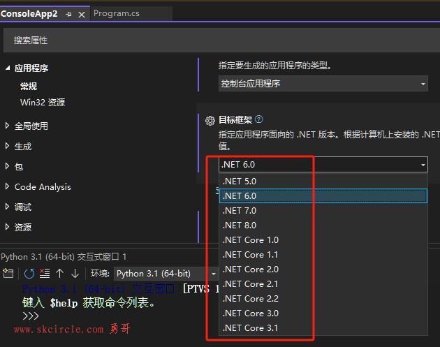The width and height of the screenshot is (440, 347).
Task: Open the Win32 资源 page
Action: point(43,102)
